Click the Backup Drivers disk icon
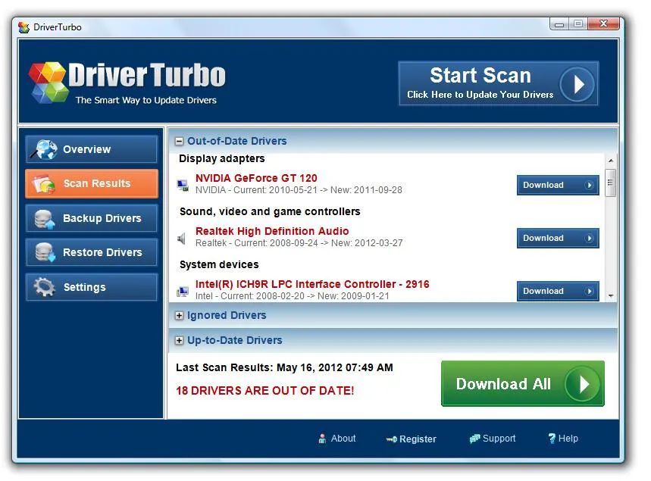The width and height of the screenshot is (651, 481). click(44, 218)
